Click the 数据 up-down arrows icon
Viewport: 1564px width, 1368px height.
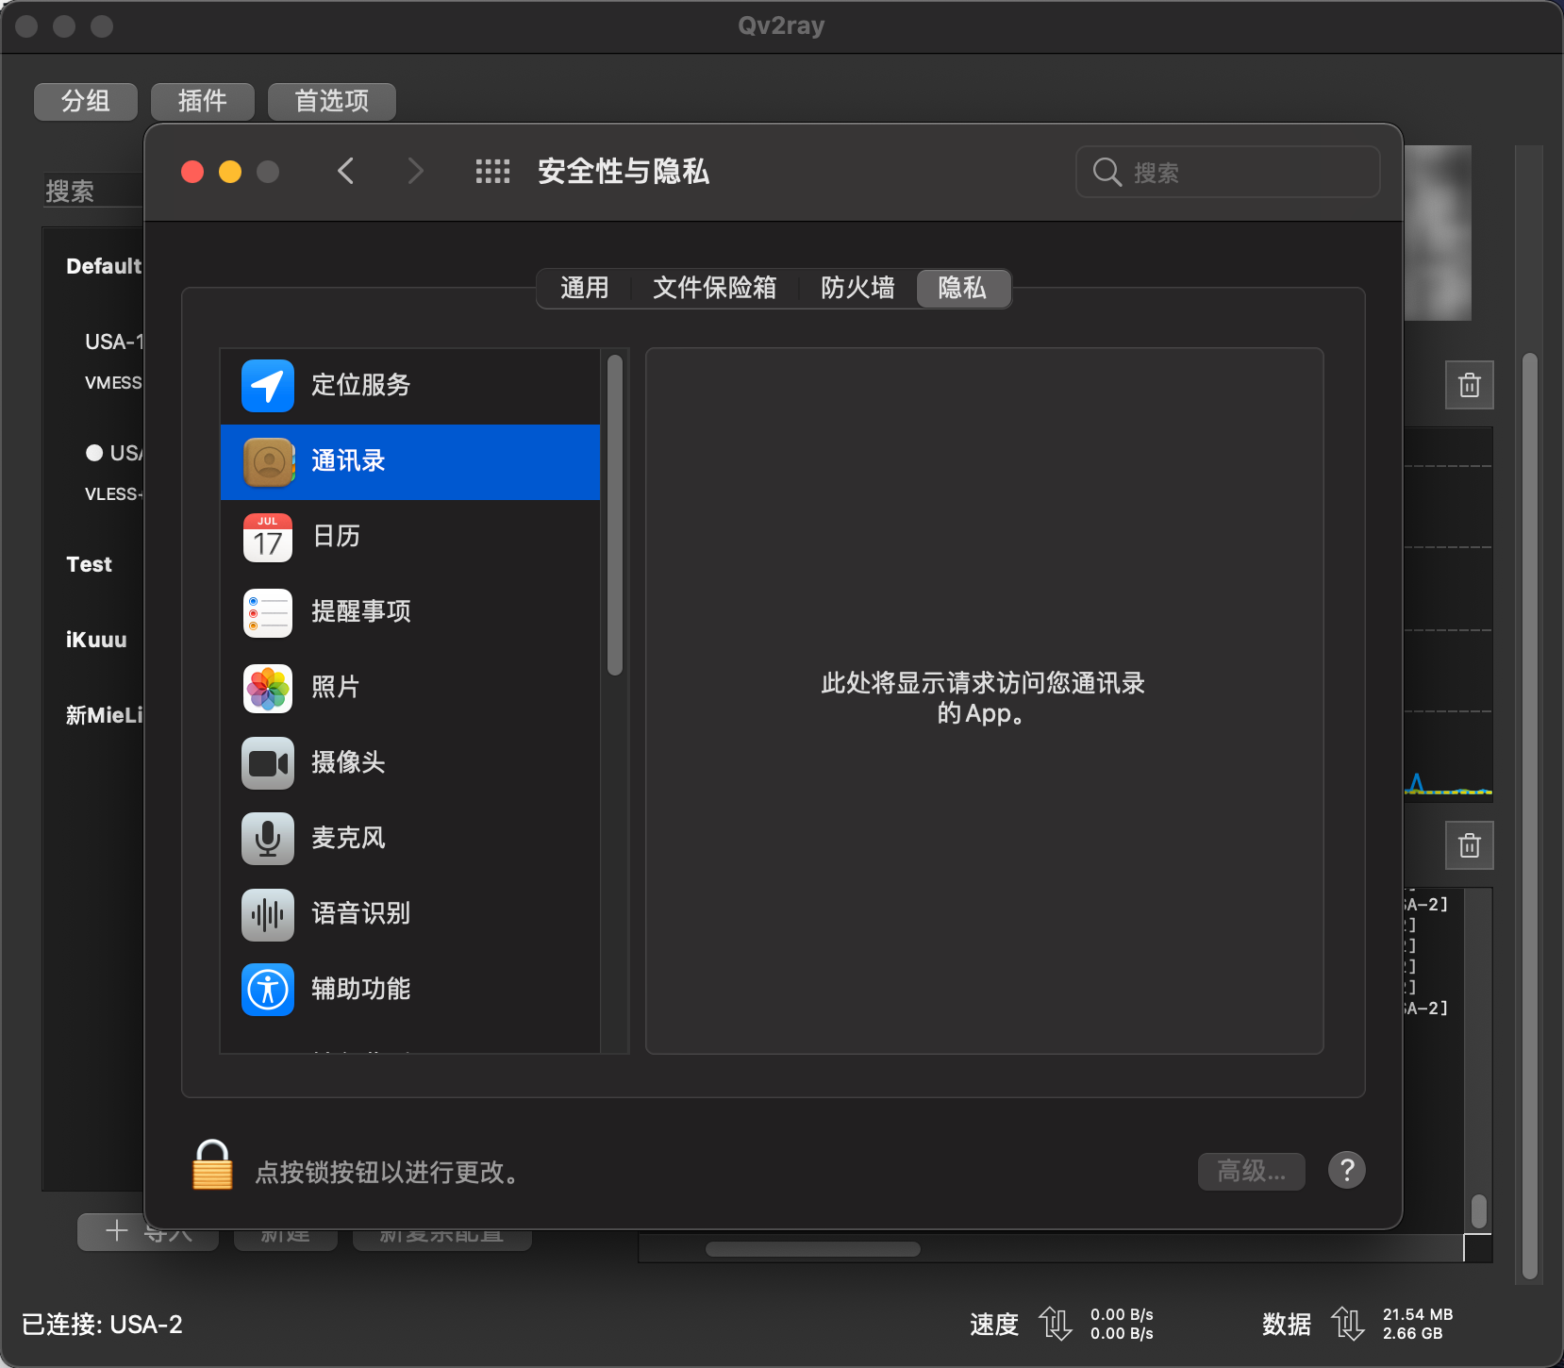tap(1348, 1325)
